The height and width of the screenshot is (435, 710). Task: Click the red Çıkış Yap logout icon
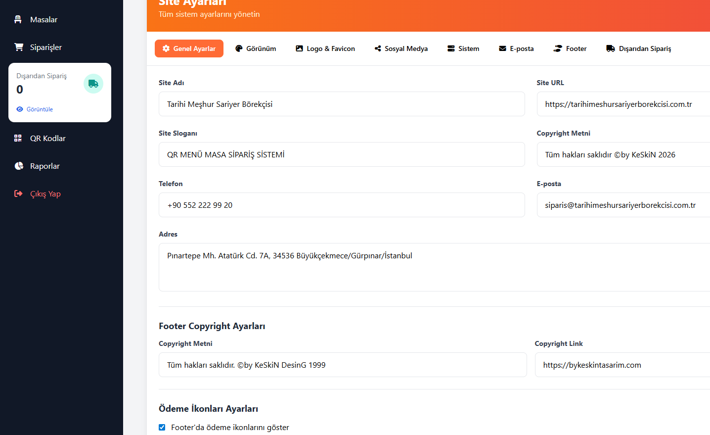click(18, 193)
